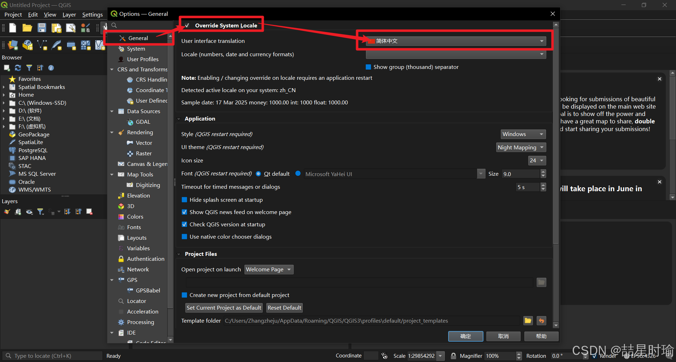The height and width of the screenshot is (362, 676).
Task: Refresh the Browser panel
Action: (18, 68)
